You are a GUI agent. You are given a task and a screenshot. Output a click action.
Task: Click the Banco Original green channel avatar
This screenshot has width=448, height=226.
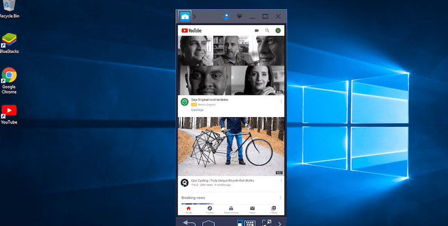tap(185, 102)
